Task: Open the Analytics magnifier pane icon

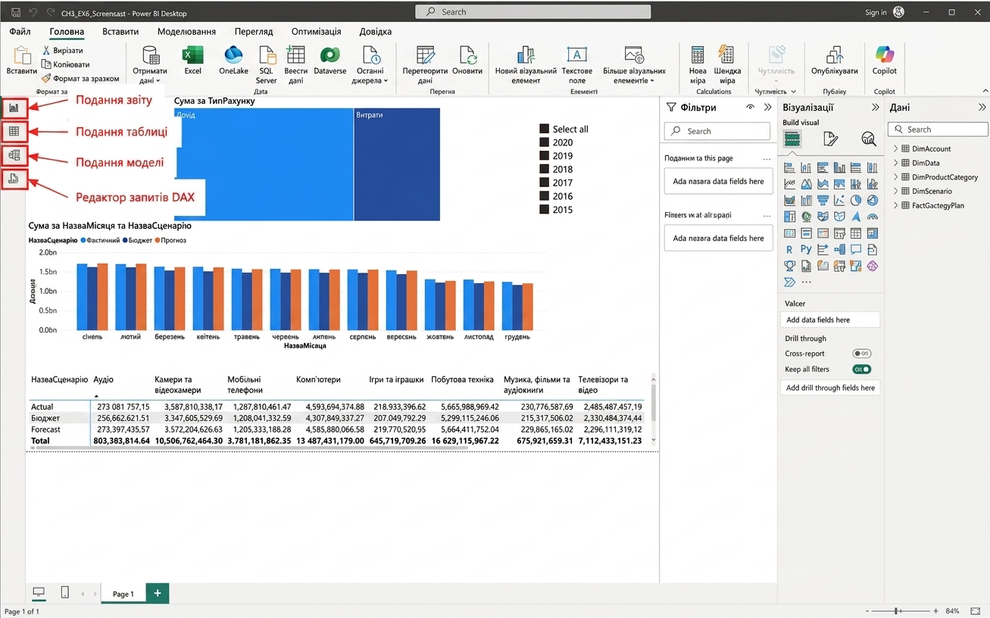Action: pos(869,139)
